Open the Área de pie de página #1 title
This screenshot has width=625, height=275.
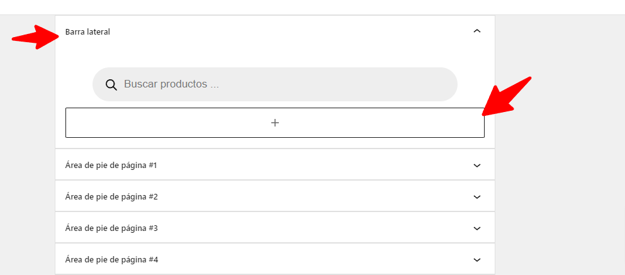point(111,166)
